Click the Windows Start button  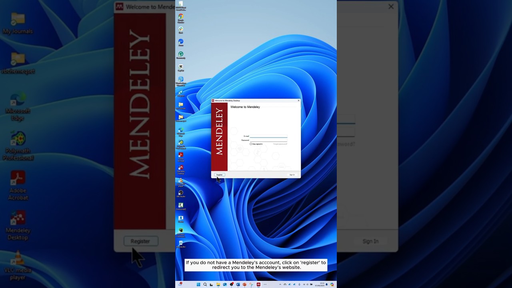(198, 284)
